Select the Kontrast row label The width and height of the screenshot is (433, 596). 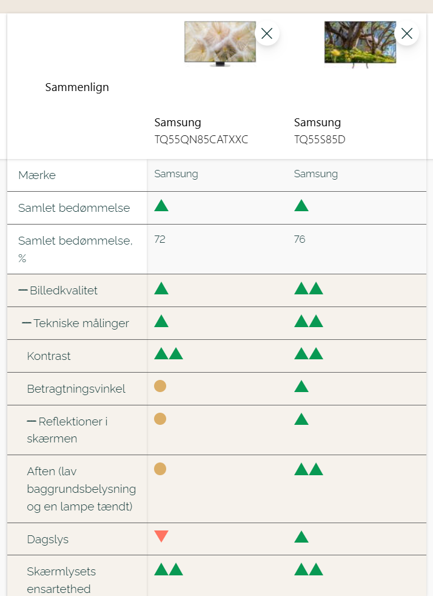tap(49, 356)
